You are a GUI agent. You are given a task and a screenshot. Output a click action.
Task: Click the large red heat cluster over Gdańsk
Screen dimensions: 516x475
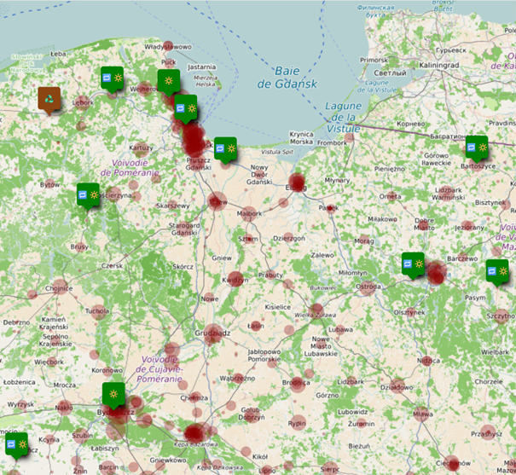click(194, 139)
